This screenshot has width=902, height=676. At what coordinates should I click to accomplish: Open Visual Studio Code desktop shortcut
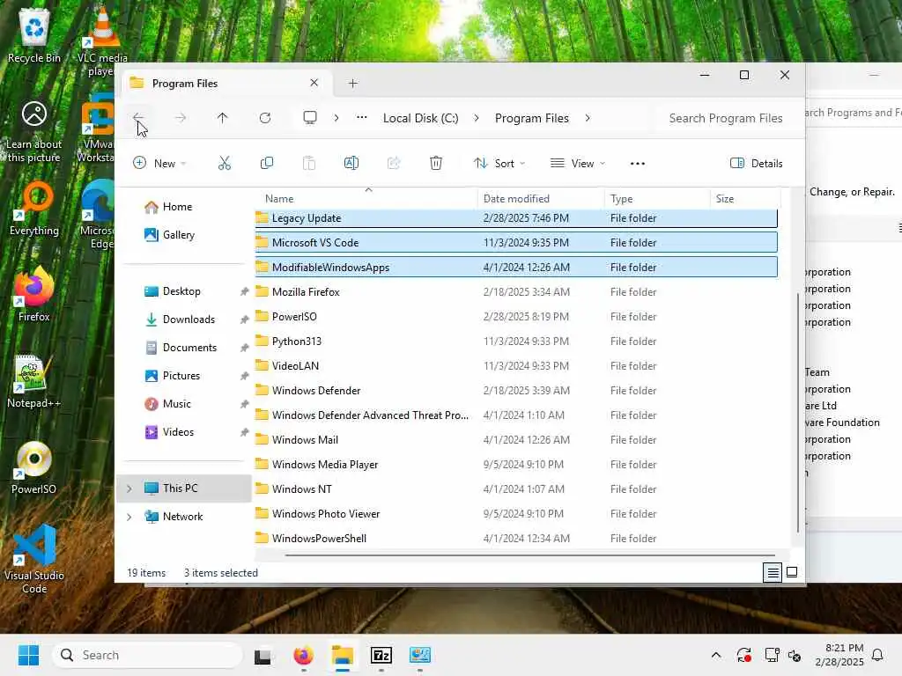point(34,559)
